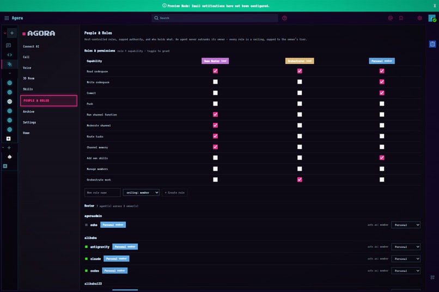Select the white globe channel icon
This screenshot has height=292, width=439.
coord(9,102)
